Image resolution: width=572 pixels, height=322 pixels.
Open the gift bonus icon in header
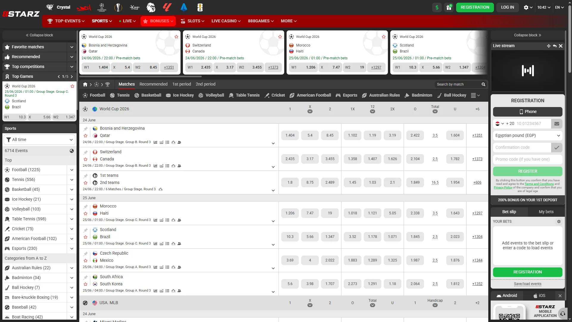pos(449,7)
